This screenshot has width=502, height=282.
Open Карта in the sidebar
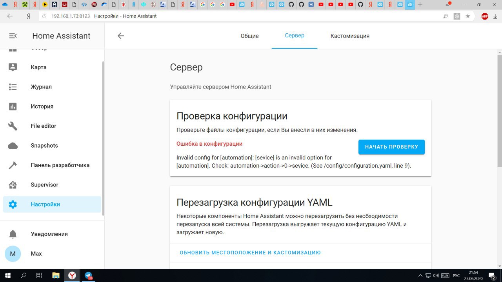point(52,67)
